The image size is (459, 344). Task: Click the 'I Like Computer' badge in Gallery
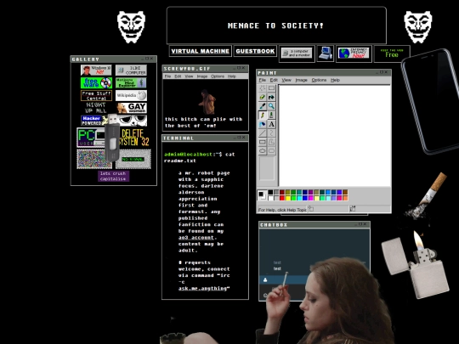pos(131,70)
